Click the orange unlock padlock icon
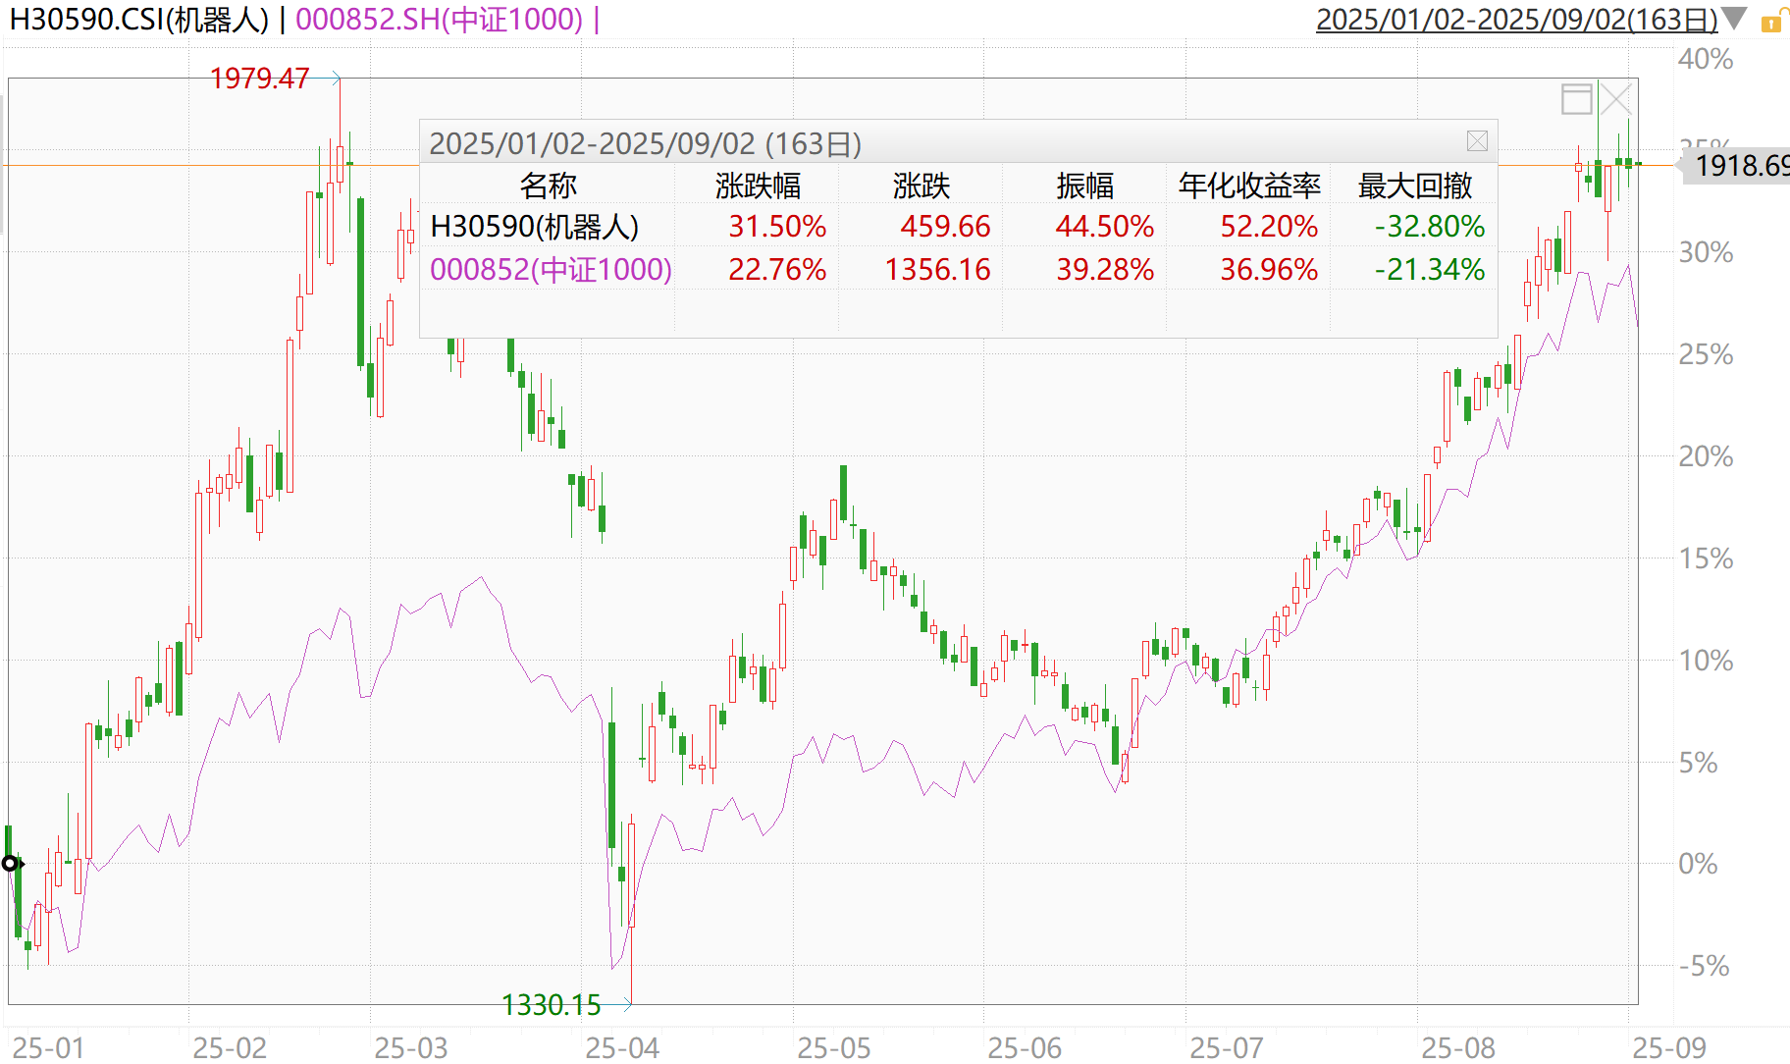Viewport: 1790px width, 1064px height. point(1773,21)
